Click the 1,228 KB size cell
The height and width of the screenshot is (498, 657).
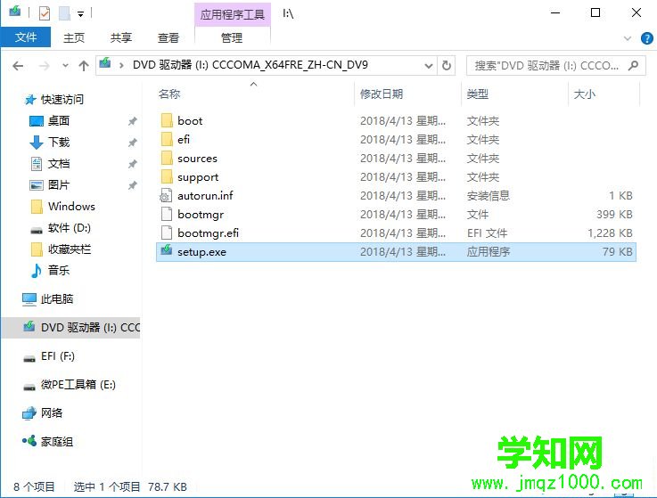610,233
